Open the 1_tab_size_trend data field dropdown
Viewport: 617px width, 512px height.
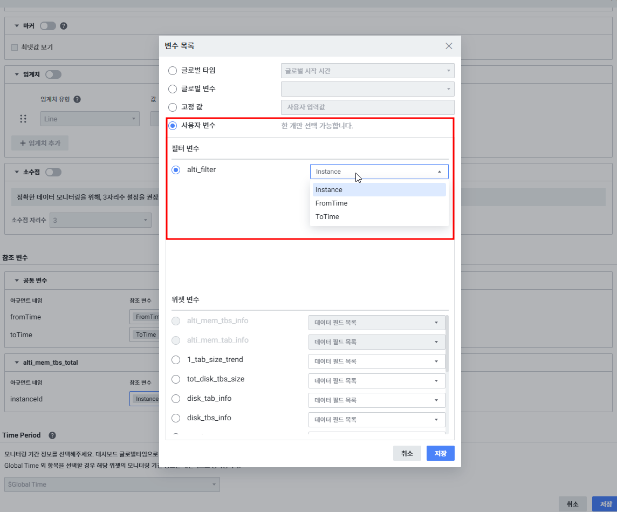pyautogui.click(x=376, y=361)
